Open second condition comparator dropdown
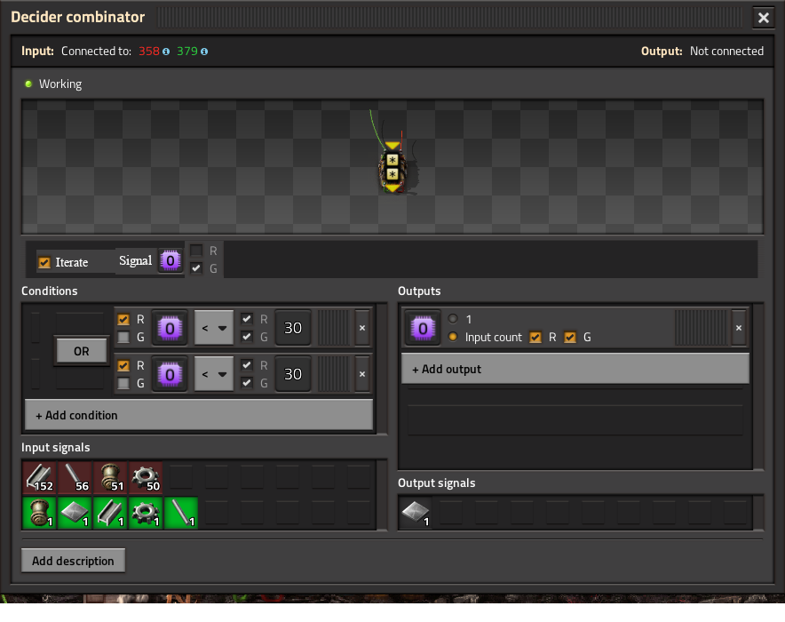785x622 pixels. pos(214,374)
